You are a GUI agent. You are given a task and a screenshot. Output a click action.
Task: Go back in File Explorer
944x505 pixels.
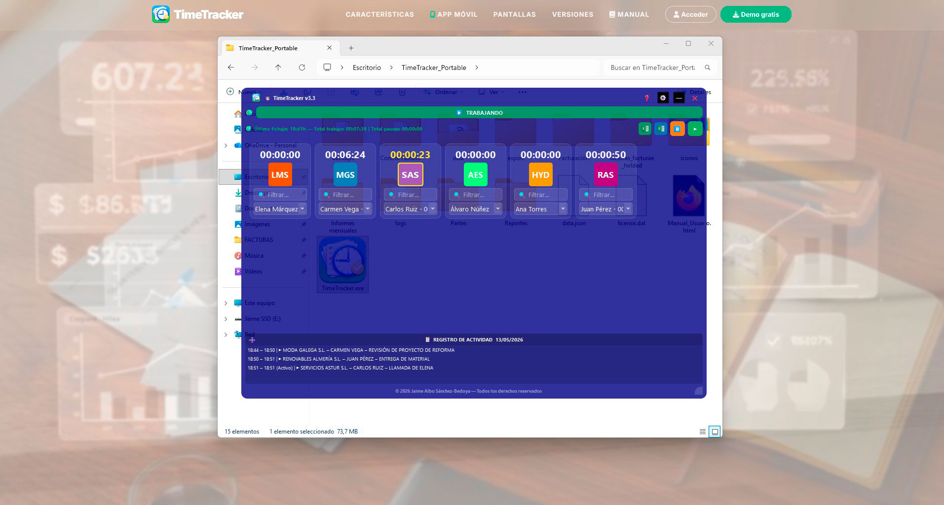[231, 67]
